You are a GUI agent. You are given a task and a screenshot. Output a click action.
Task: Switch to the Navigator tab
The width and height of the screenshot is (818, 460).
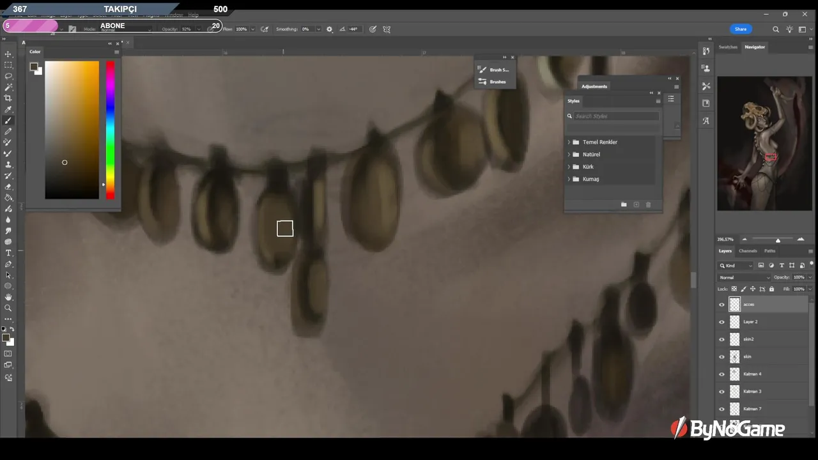click(x=755, y=47)
